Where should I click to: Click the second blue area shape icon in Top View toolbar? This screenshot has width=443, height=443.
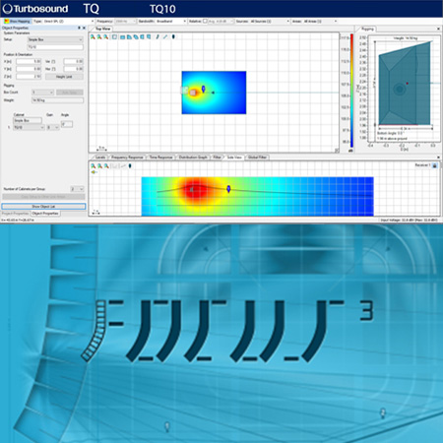point(129,37)
